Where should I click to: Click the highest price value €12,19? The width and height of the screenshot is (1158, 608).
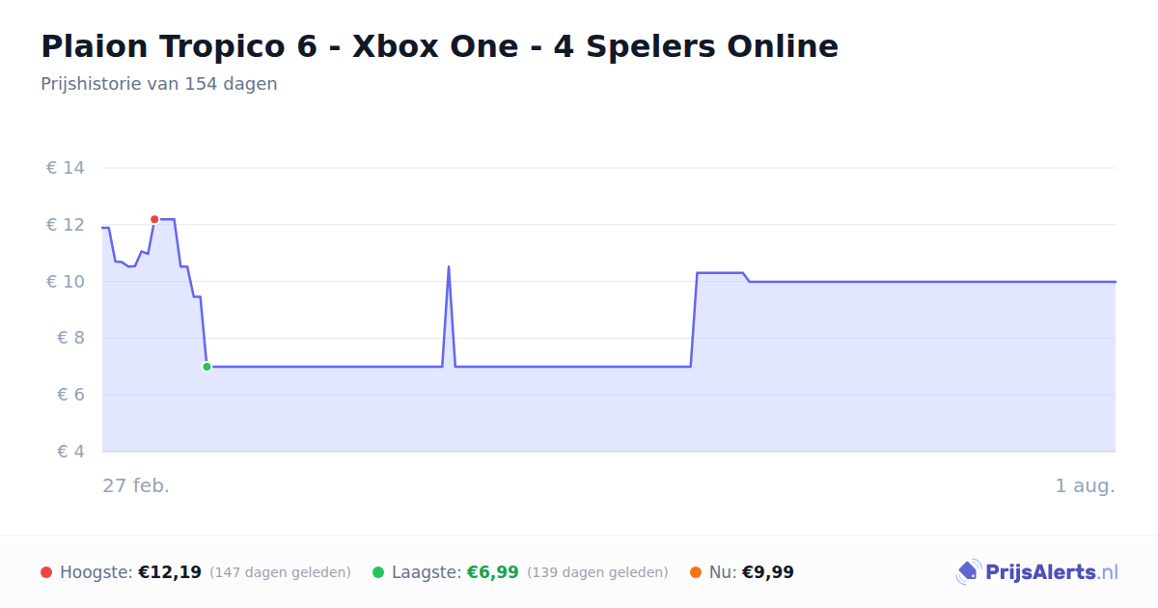[170, 572]
